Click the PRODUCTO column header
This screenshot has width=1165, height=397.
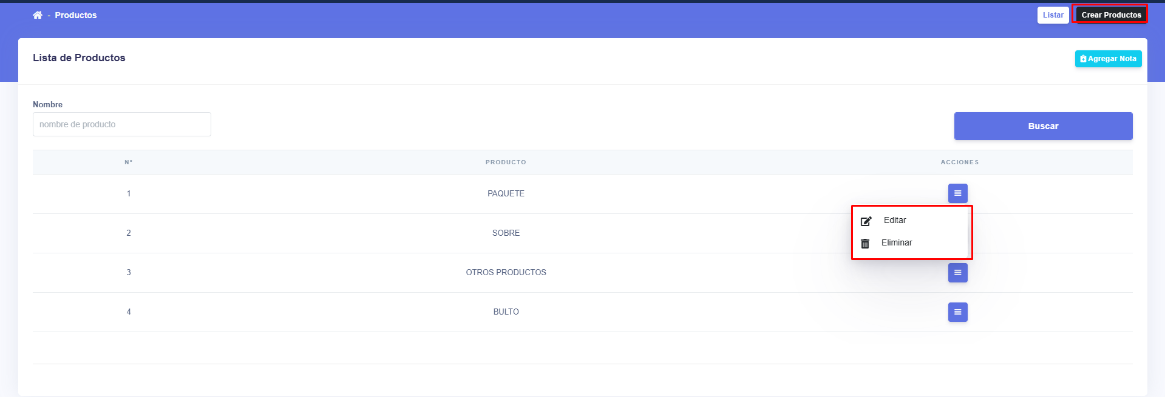click(x=506, y=162)
